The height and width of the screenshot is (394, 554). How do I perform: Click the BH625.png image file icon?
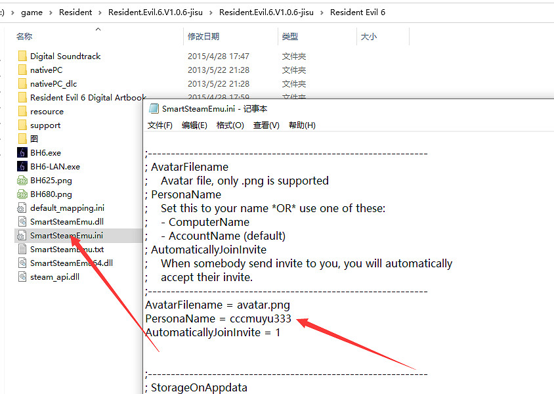[22, 181]
